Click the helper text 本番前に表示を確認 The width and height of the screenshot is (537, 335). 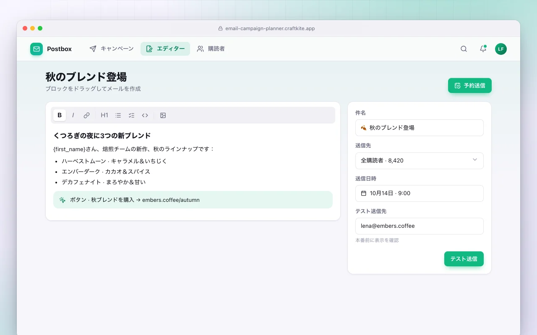click(377, 240)
